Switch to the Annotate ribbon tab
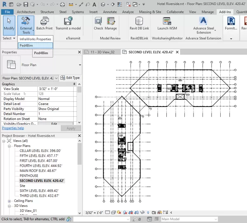This screenshot has height=223, width=247. pyautogui.click(x=110, y=12)
